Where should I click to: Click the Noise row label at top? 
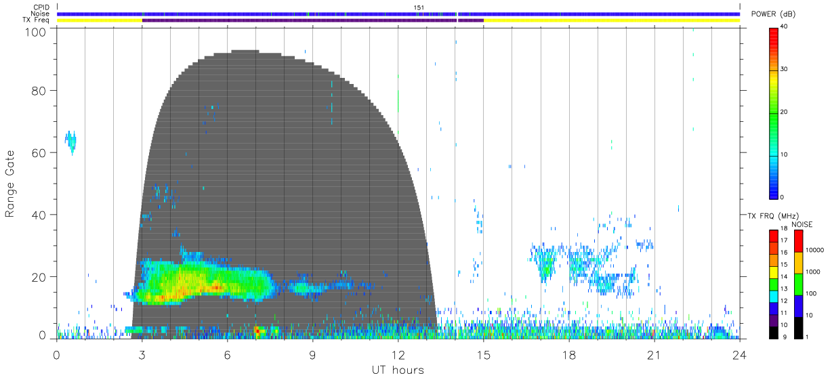[41, 14]
